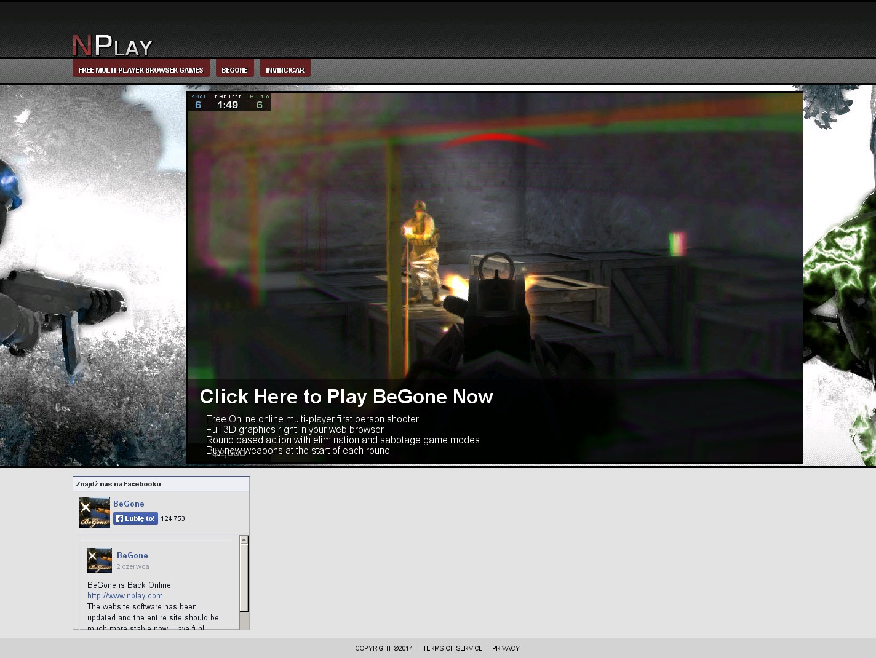Click the Facebook feed scroll-up arrow
The image size is (876, 658).
tap(244, 540)
